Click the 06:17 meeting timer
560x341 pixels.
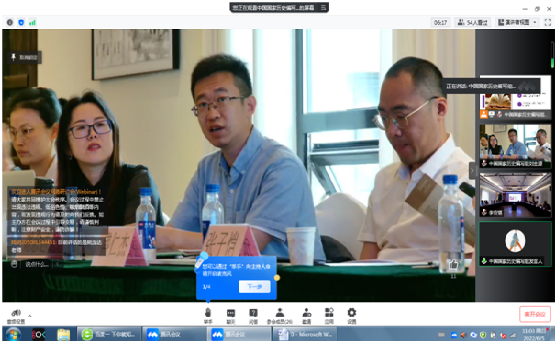440,23
